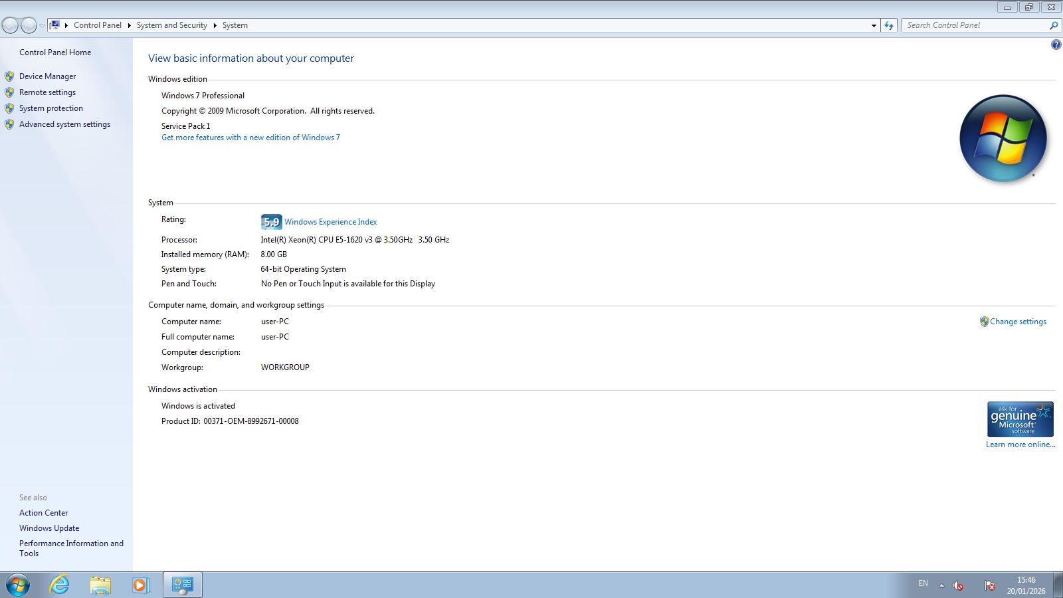Click Change settings for computer name

(x=1017, y=322)
